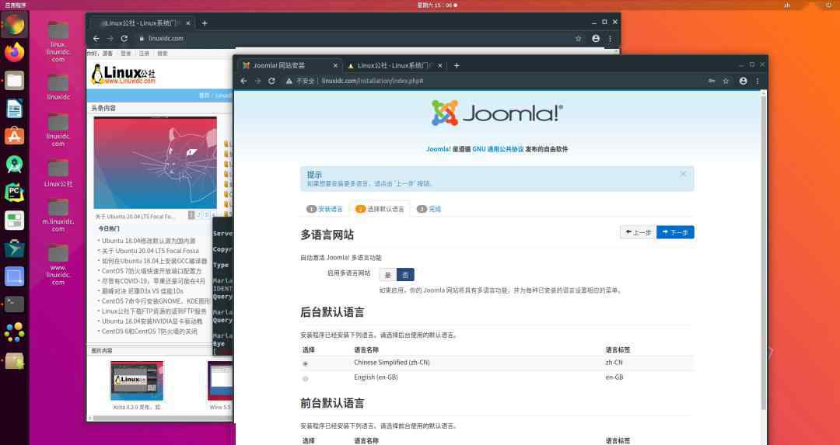Reload the Joomla installation page
The width and height of the screenshot is (840, 445).
(x=271, y=81)
